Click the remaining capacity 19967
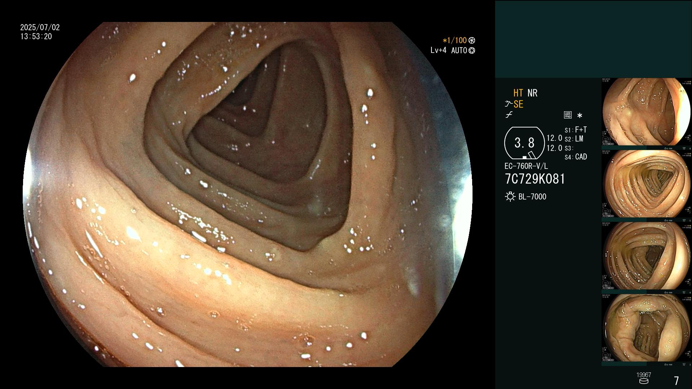692x389 pixels. click(644, 375)
